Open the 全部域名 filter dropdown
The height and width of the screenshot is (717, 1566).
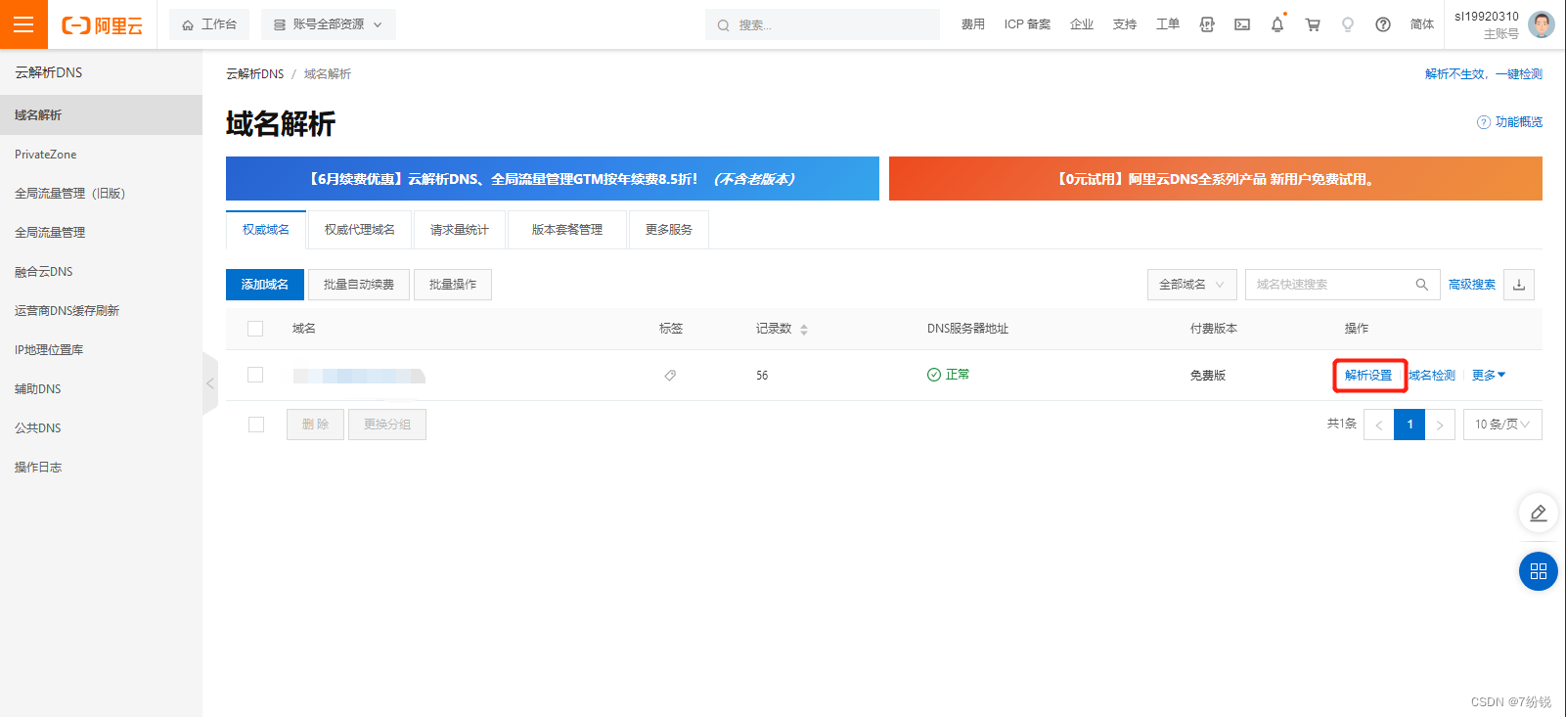click(1192, 285)
